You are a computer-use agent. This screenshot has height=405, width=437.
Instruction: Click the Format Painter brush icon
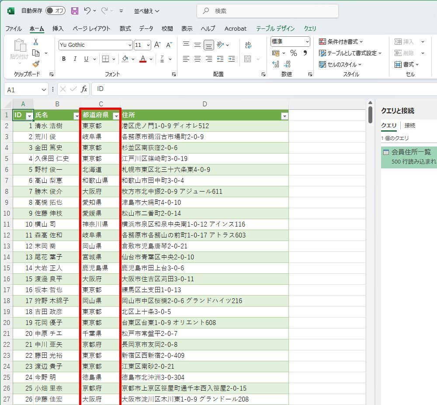pos(36,64)
